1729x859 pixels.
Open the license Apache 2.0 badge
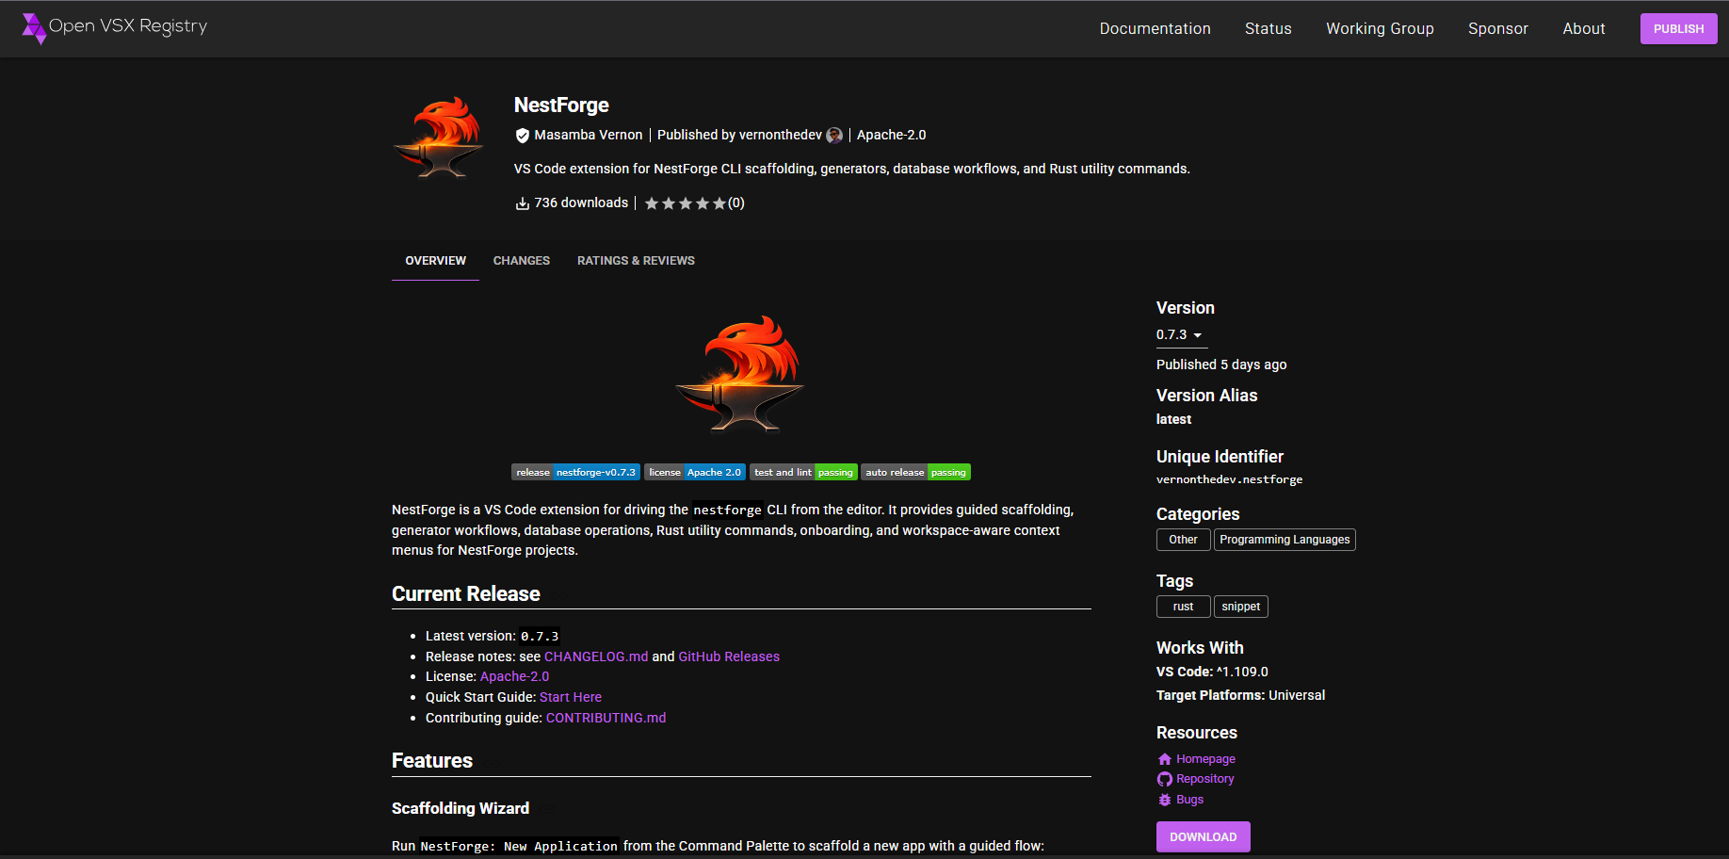(695, 472)
